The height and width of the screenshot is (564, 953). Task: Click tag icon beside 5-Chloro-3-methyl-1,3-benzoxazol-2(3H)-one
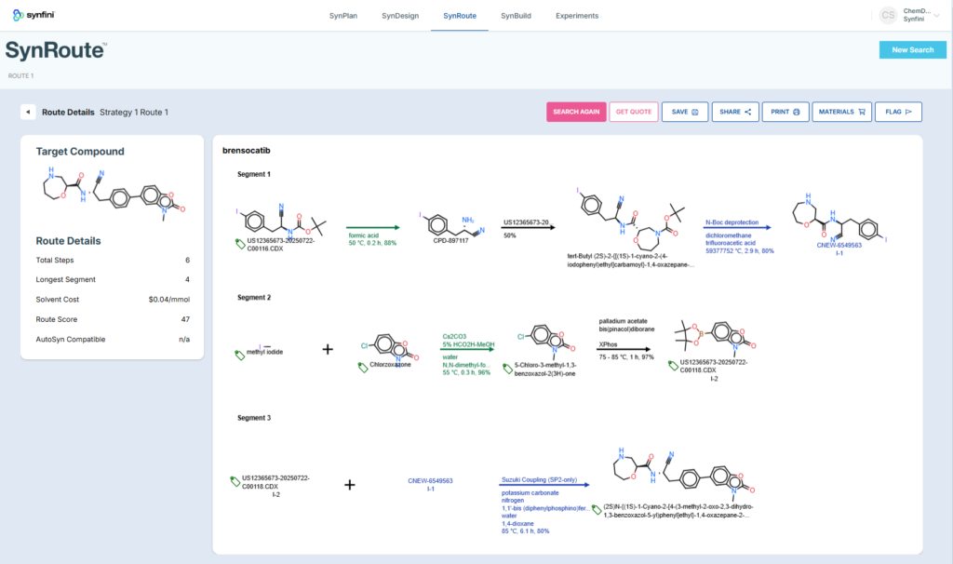507,369
